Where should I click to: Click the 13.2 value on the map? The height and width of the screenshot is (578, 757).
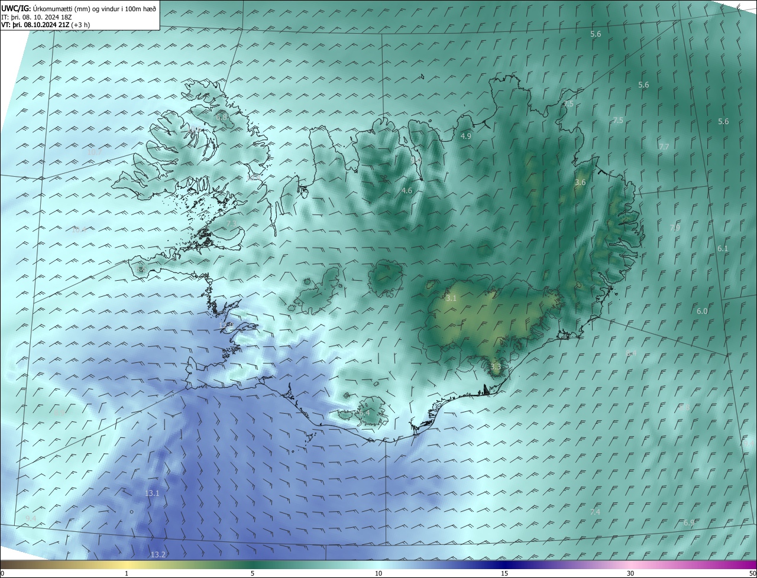(158, 554)
